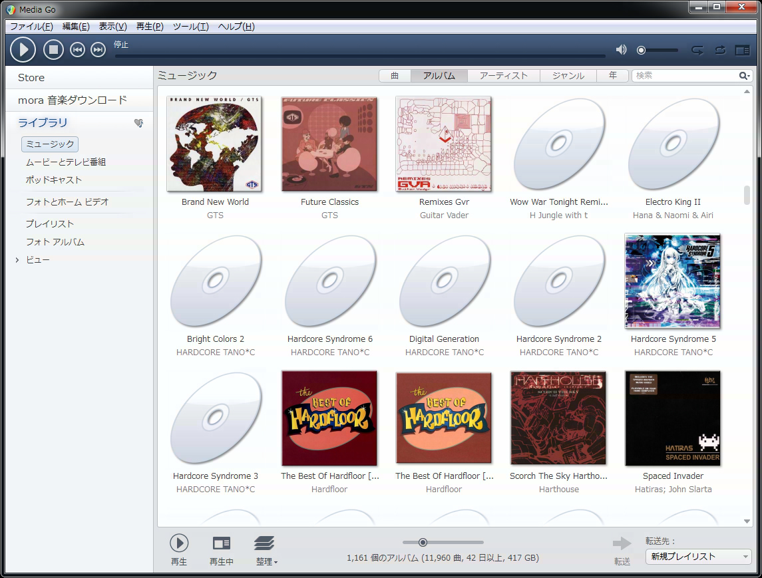Select the Hardcore Syndrome 5 album cover
This screenshot has height=578, width=762.
coord(673,281)
